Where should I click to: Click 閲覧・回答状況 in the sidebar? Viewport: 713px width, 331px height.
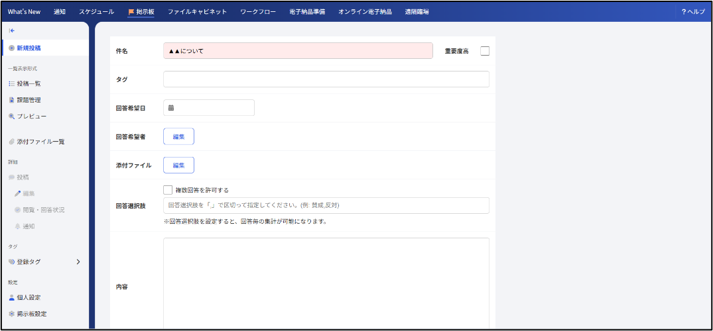click(43, 210)
